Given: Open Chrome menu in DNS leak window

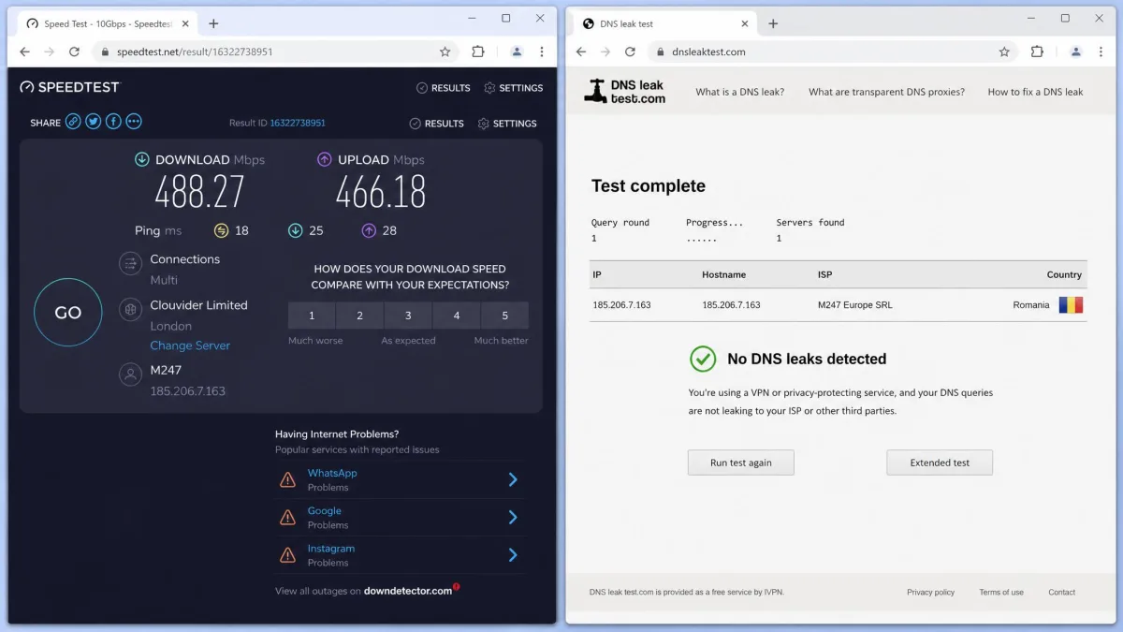Looking at the screenshot, I should coord(1101,52).
